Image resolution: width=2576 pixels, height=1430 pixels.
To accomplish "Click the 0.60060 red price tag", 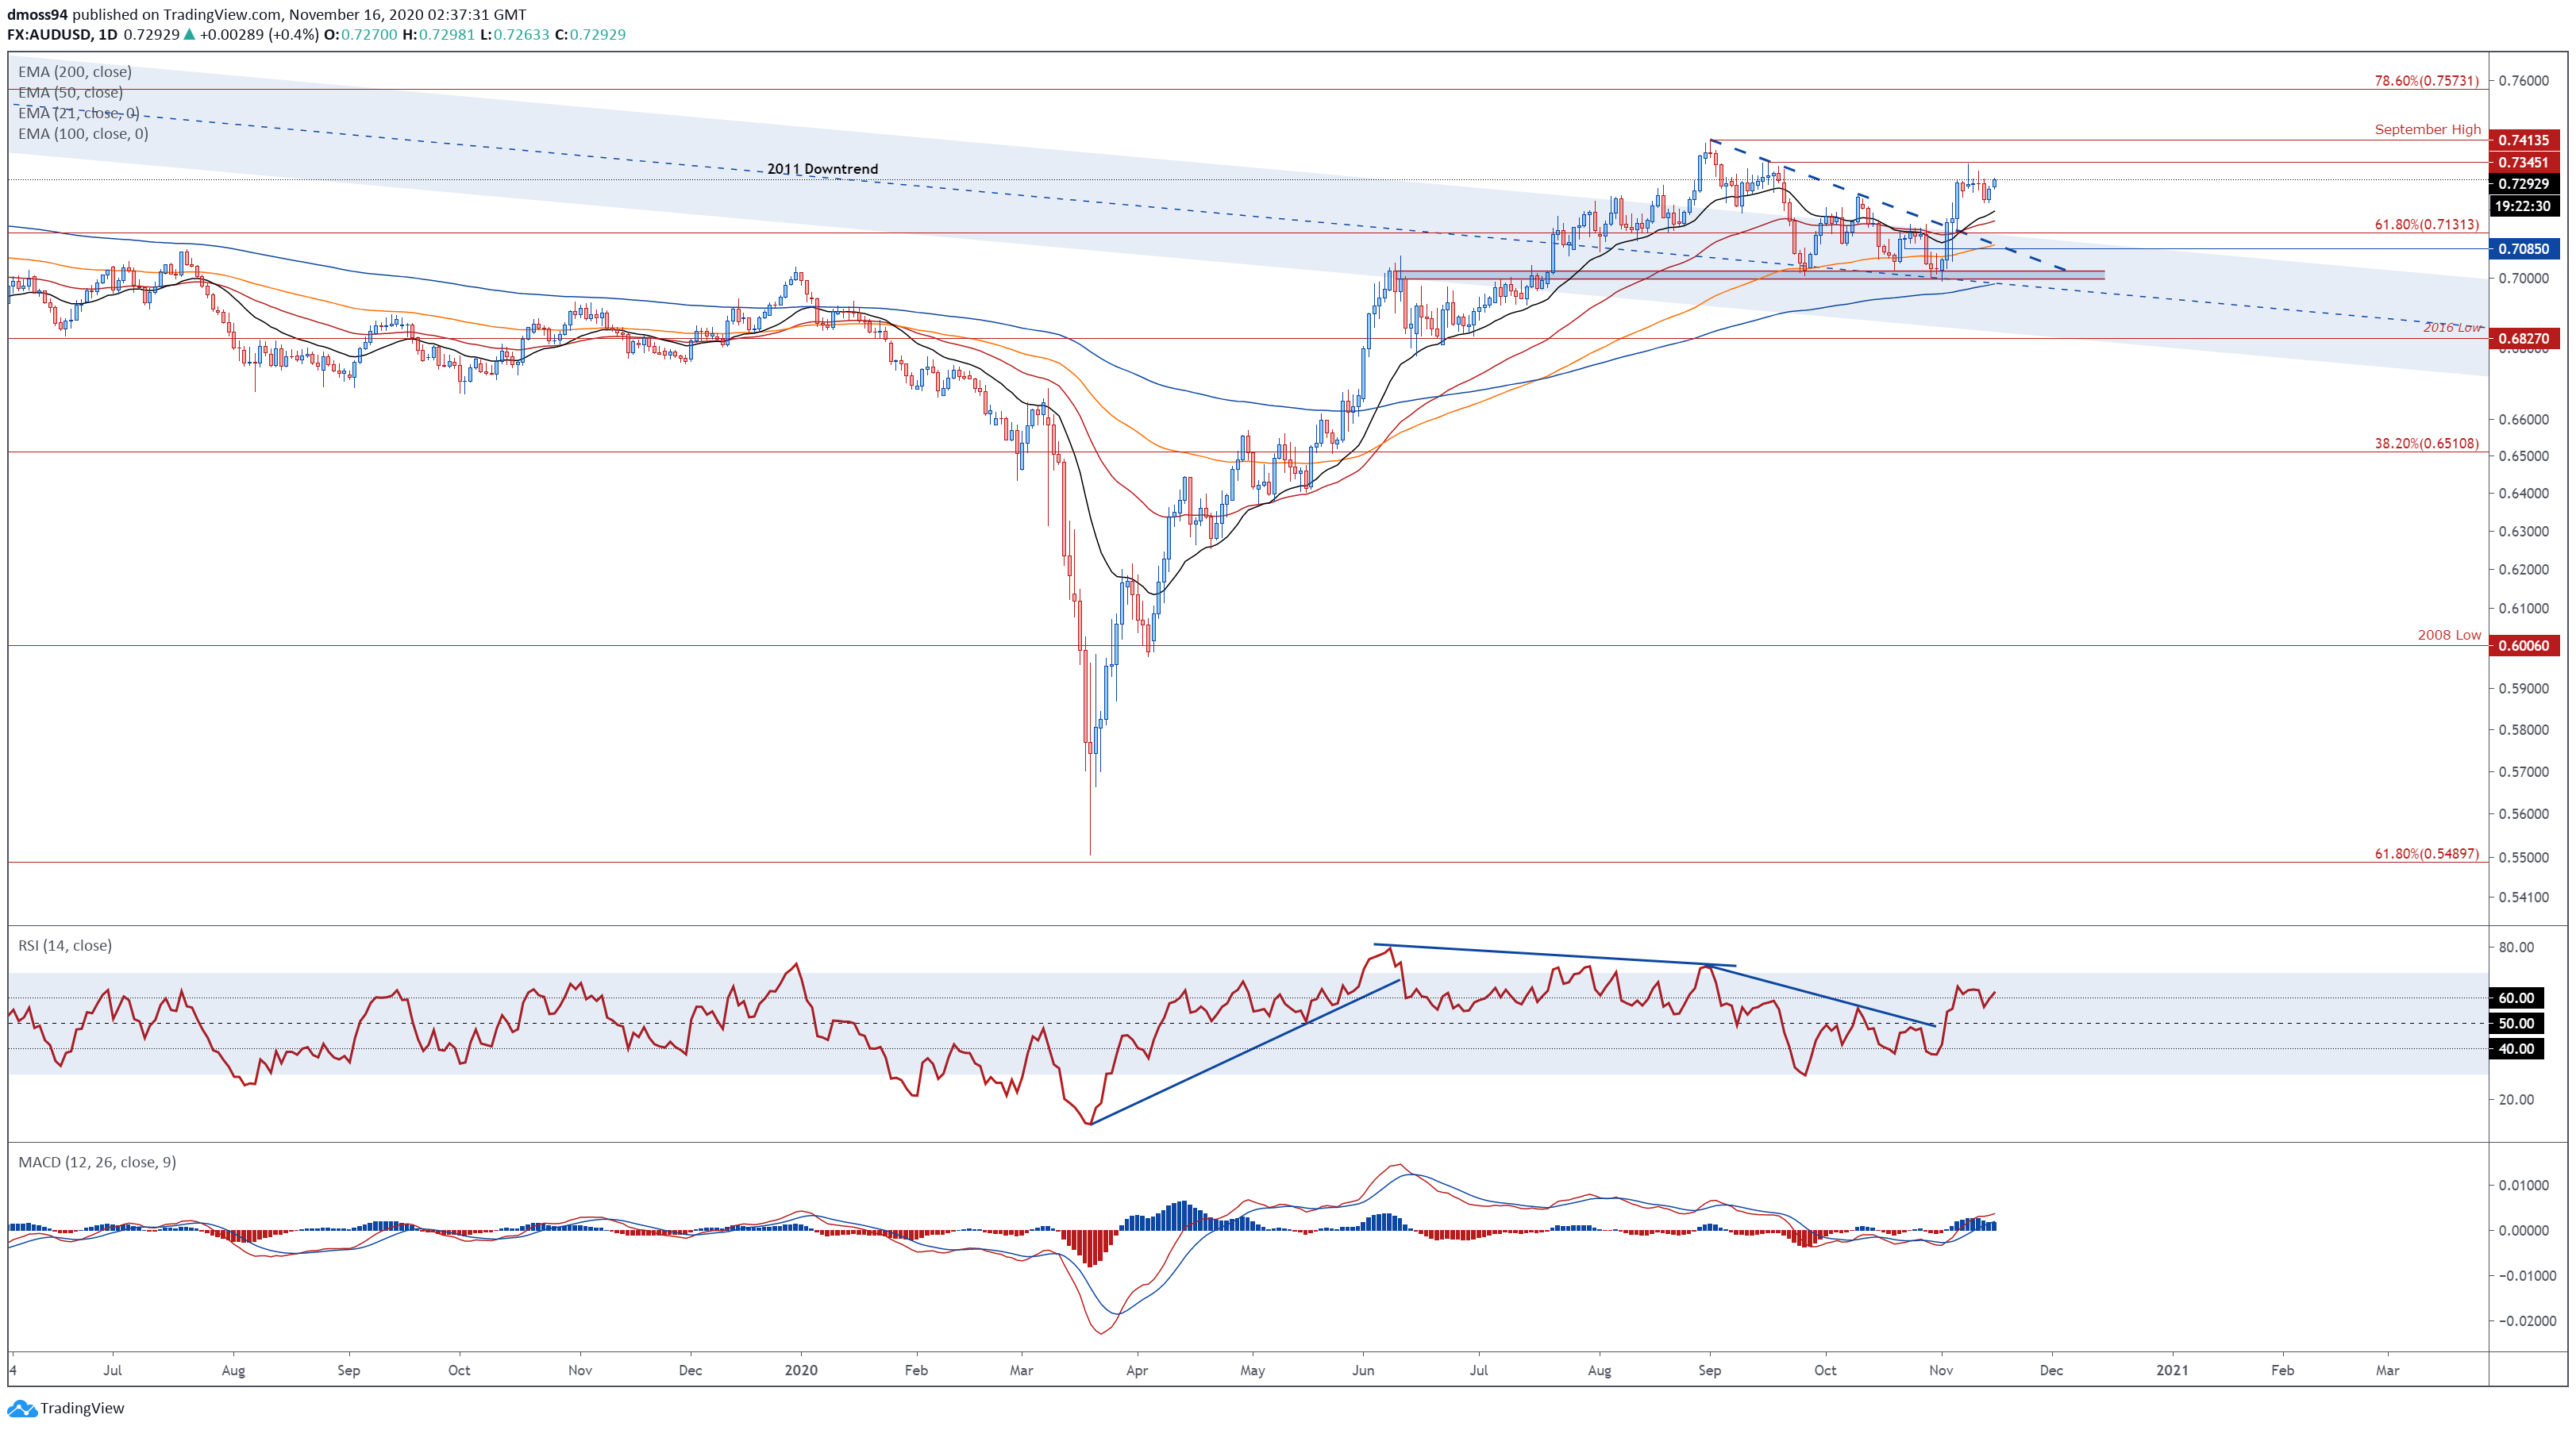I will (x=2523, y=645).
